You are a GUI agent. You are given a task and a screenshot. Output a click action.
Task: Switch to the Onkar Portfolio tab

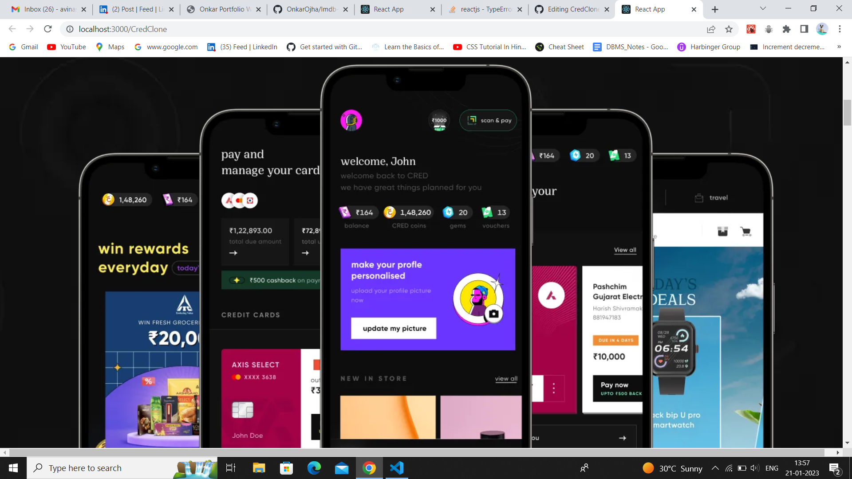224,9
